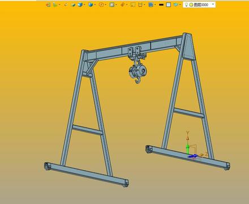Select the green figure toolbar icon
Screen dimensions: 249x204
[55, 5]
